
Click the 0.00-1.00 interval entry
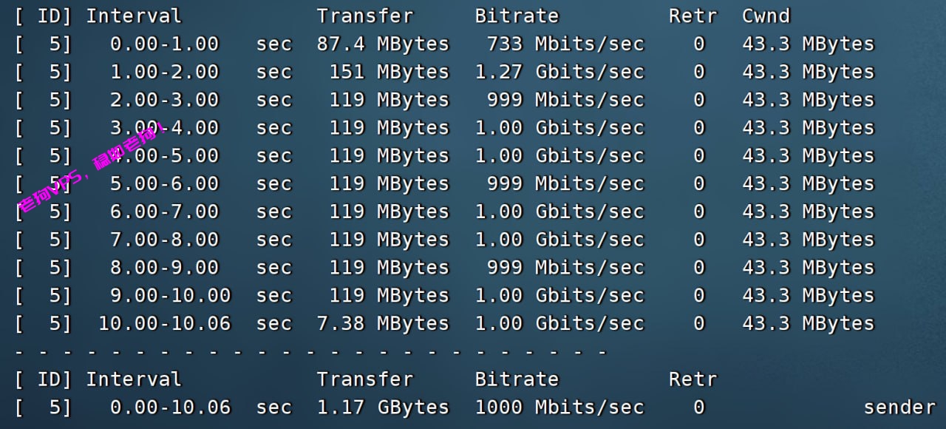click(164, 44)
